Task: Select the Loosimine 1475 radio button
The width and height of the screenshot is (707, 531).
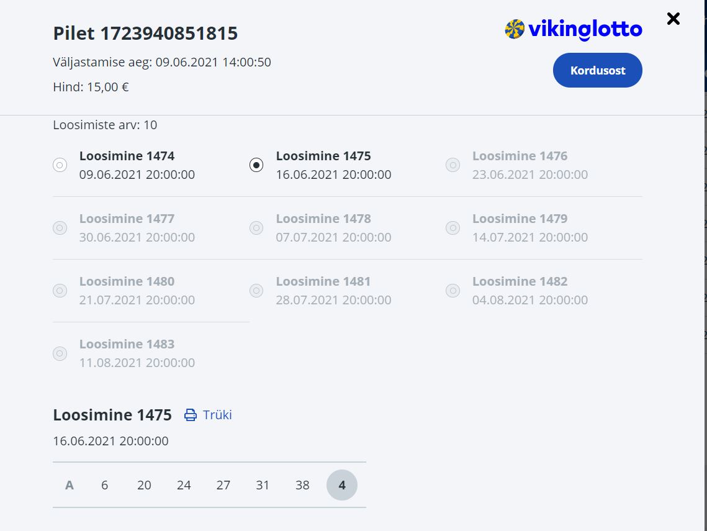Action: [x=256, y=165]
